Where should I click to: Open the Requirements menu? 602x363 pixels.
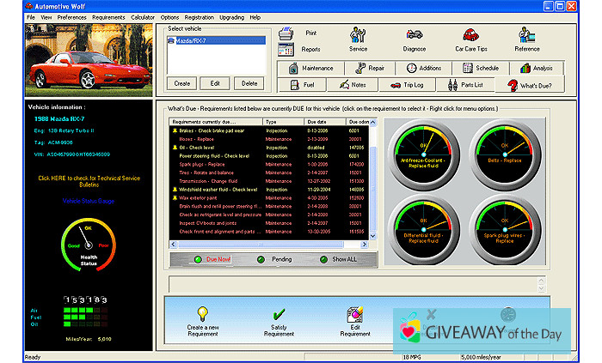pos(108,17)
